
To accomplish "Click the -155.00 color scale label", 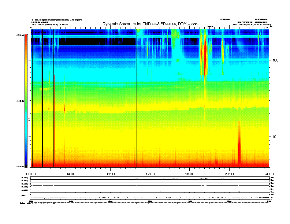I will pos(20,167).
